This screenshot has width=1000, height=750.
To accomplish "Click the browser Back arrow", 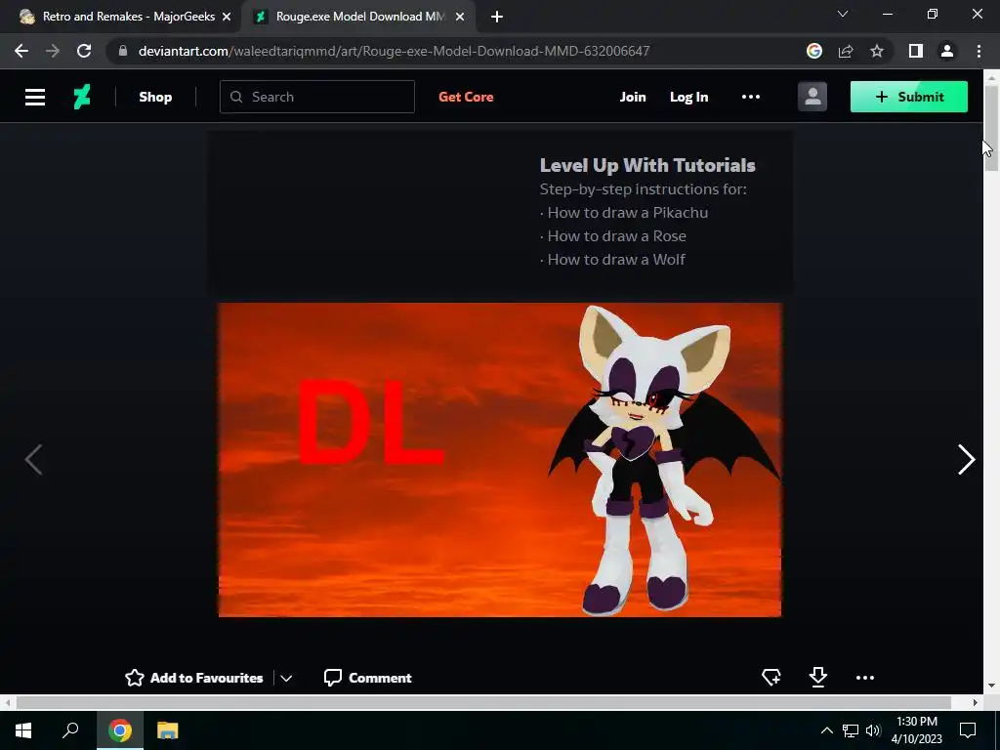I will pos(21,51).
